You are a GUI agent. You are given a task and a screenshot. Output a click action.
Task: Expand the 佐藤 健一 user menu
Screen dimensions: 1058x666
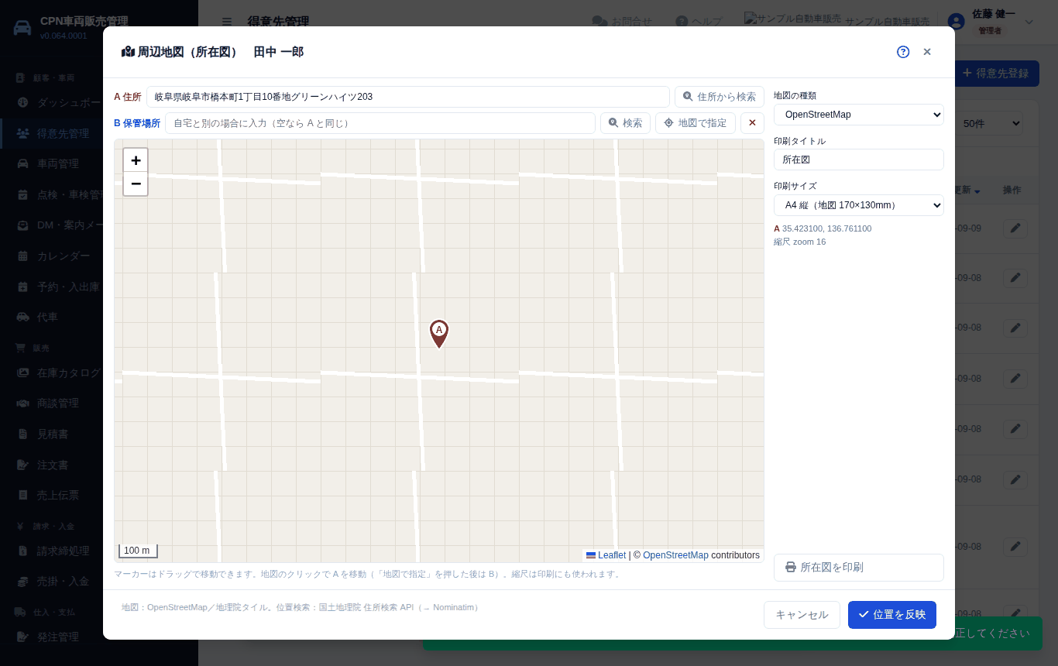point(991,22)
